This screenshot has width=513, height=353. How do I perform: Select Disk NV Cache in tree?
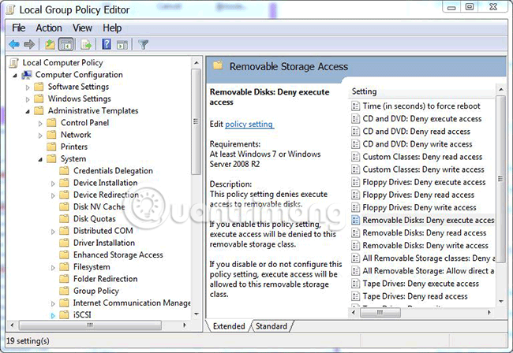point(99,206)
